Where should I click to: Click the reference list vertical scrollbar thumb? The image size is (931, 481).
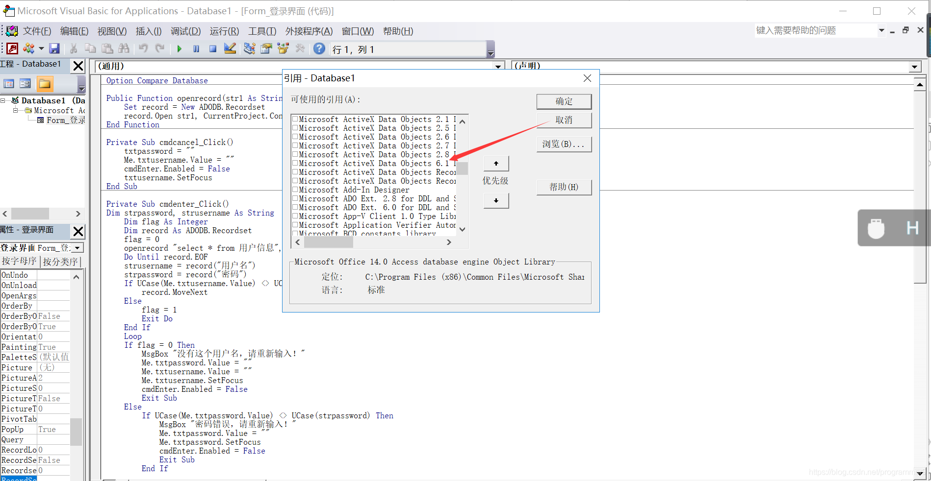pos(462,168)
